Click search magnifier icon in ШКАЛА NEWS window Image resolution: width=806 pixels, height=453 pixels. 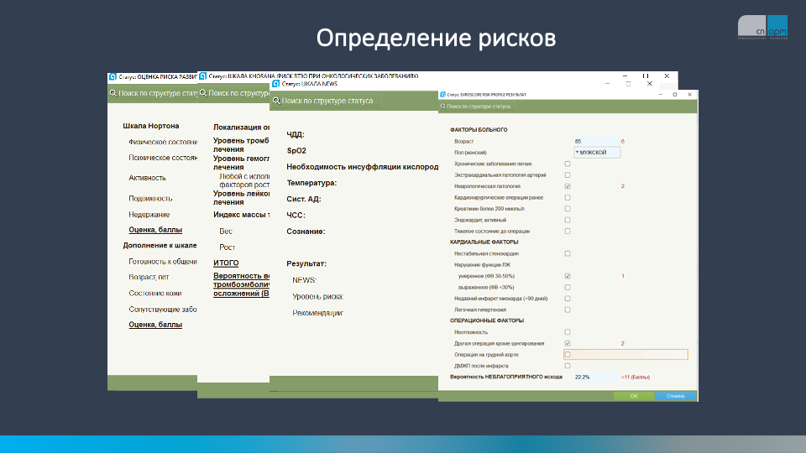pos(276,101)
